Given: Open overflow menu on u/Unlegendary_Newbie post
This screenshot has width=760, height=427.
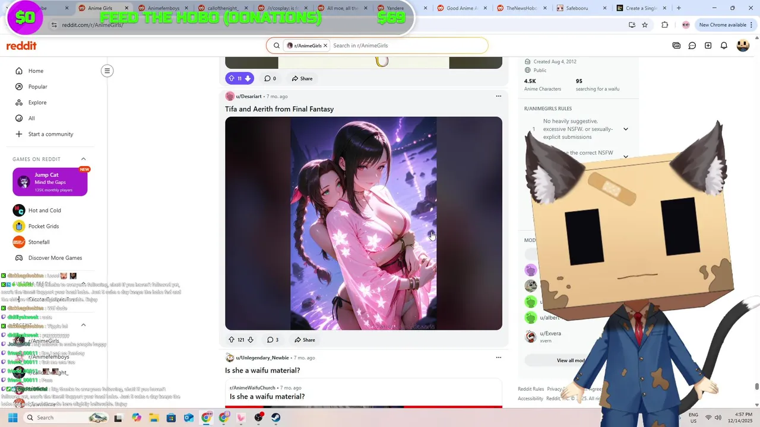Looking at the screenshot, I should [499, 358].
